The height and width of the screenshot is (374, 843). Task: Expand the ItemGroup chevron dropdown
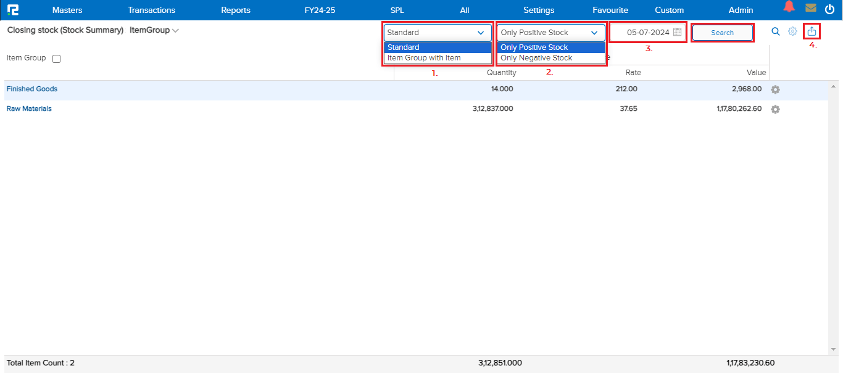(x=175, y=31)
